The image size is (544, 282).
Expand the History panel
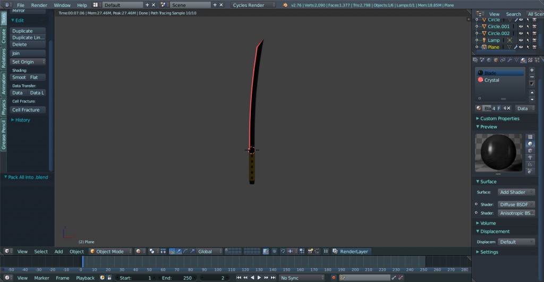pos(21,120)
